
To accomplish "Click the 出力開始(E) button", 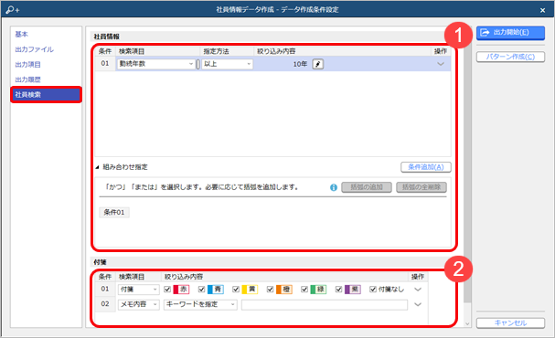I will click(x=510, y=33).
